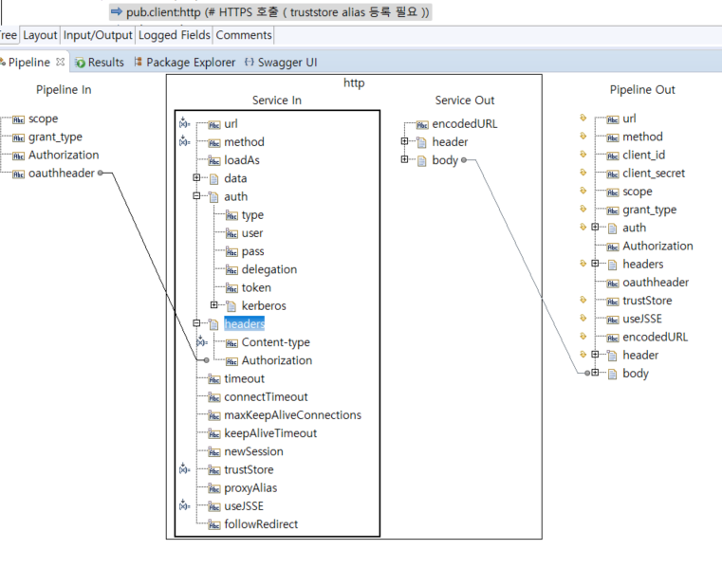
Task: Click the url string icon in Service In
Action: click(x=214, y=124)
